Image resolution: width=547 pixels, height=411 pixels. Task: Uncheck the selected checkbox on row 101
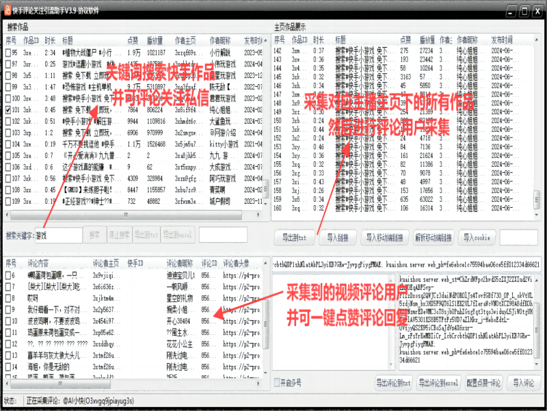pos(8,109)
